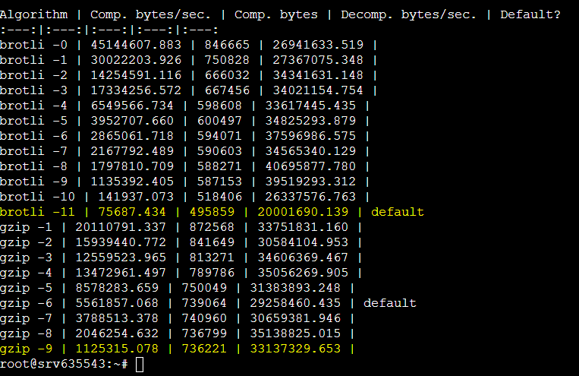Click the highlighted value 495859

pos(212,212)
